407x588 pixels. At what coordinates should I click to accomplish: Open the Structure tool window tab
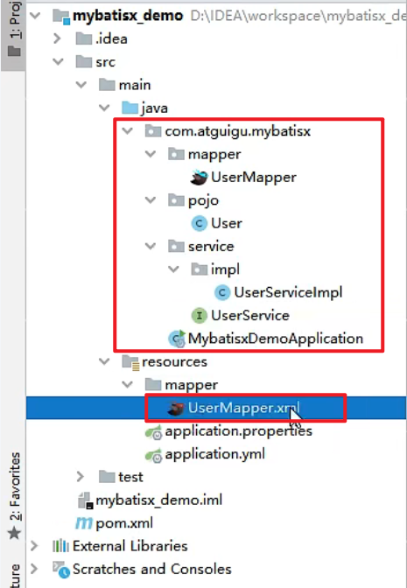[14, 575]
